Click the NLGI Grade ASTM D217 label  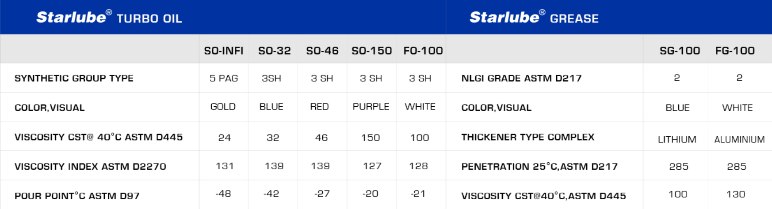click(521, 78)
